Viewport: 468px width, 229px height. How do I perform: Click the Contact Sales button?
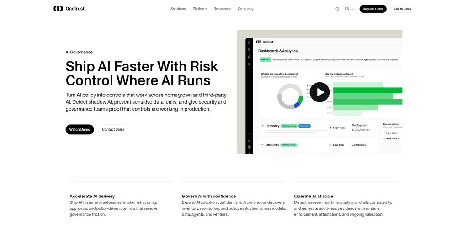[113, 129]
